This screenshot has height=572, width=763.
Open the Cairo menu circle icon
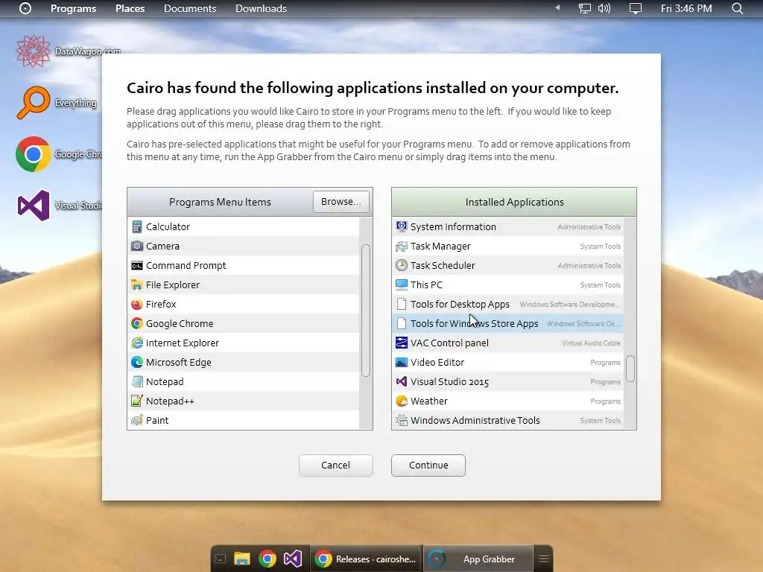(25, 8)
